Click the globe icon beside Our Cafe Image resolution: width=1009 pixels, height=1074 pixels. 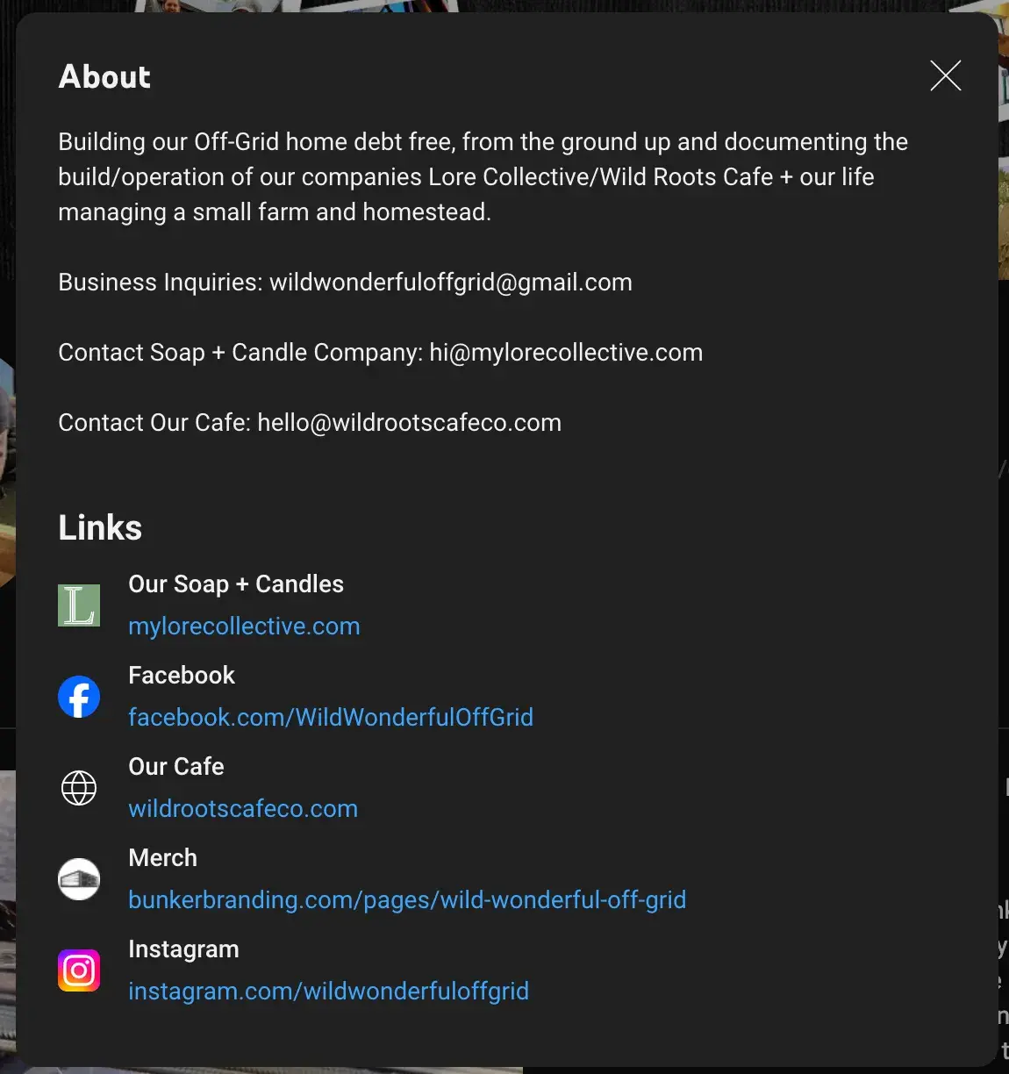79,788
